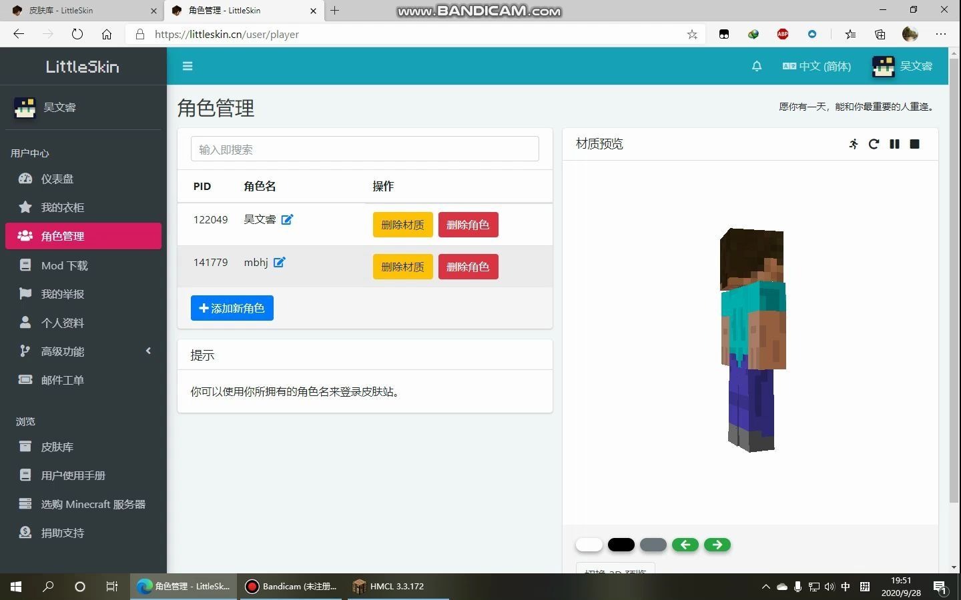Open ABP adblock extension
Image resolution: width=961 pixels, height=600 pixels.
click(x=783, y=34)
